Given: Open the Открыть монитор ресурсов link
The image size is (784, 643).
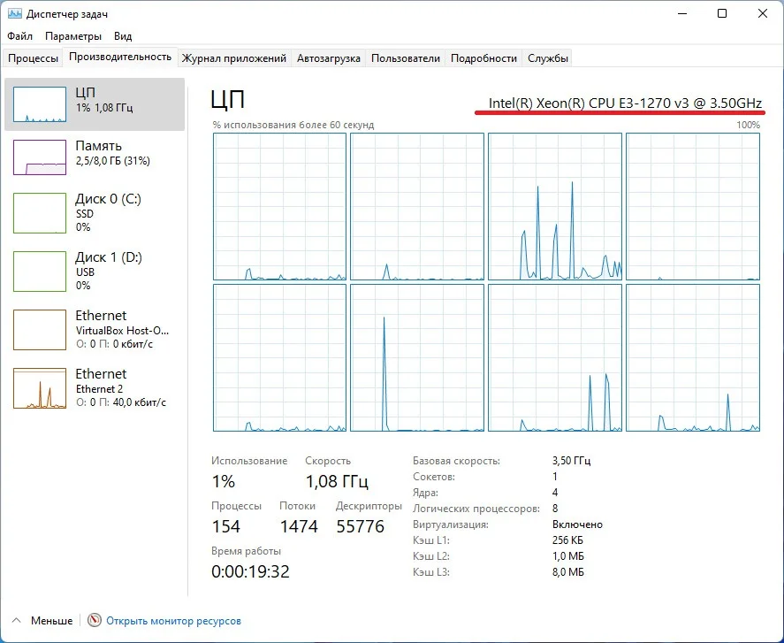Looking at the screenshot, I should coord(173,621).
